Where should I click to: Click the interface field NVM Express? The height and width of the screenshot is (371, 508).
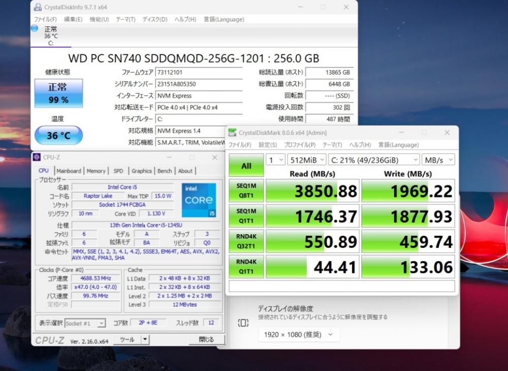click(x=199, y=96)
